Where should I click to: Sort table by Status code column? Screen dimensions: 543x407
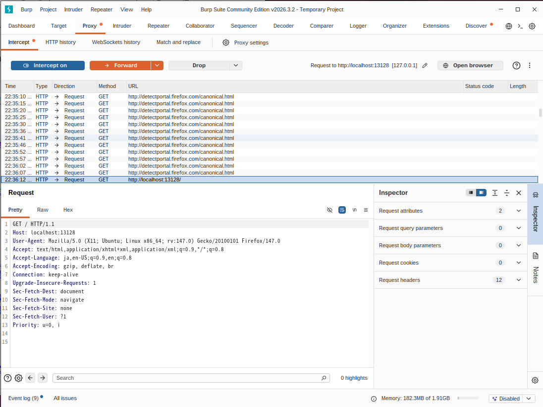pyautogui.click(x=485, y=86)
